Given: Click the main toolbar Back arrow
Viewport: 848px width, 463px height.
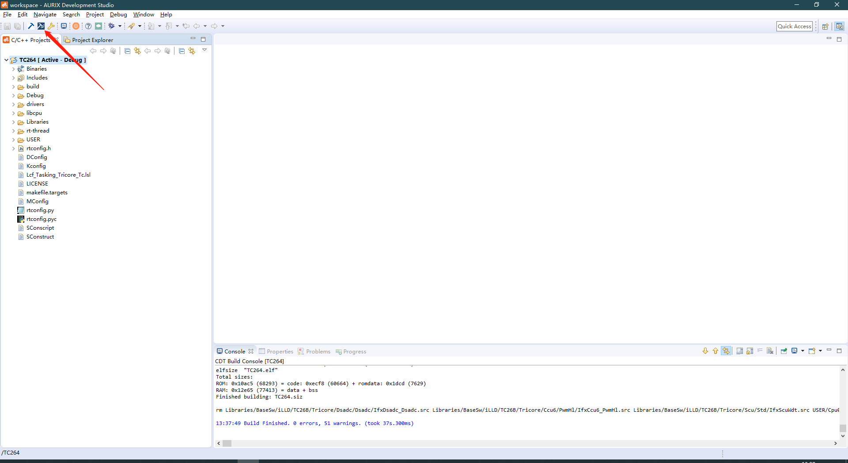Looking at the screenshot, I should [x=197, y=26].
